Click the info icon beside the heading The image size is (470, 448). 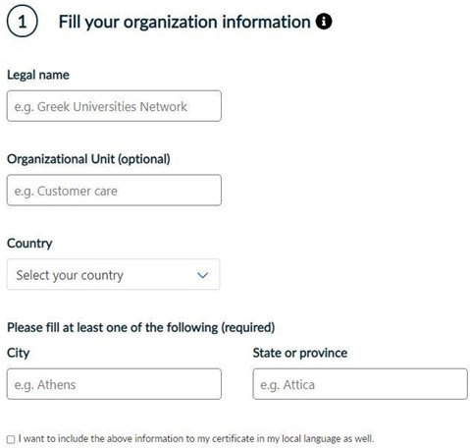[x=324, y=22]
